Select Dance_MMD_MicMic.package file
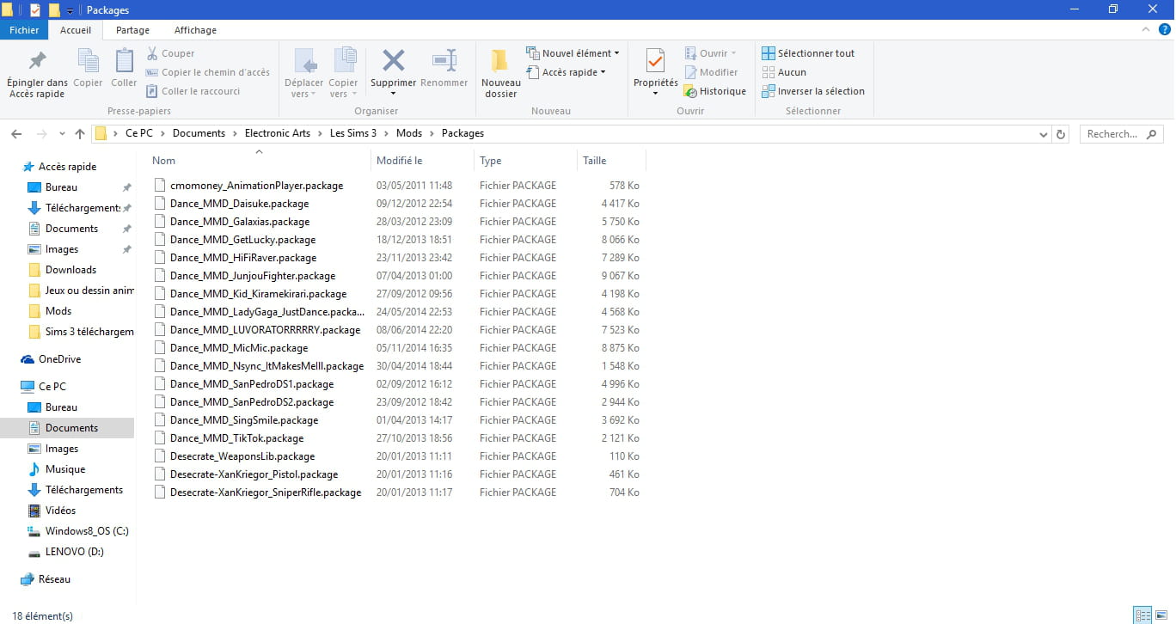The image size is (1176, 624). (239, 348)
